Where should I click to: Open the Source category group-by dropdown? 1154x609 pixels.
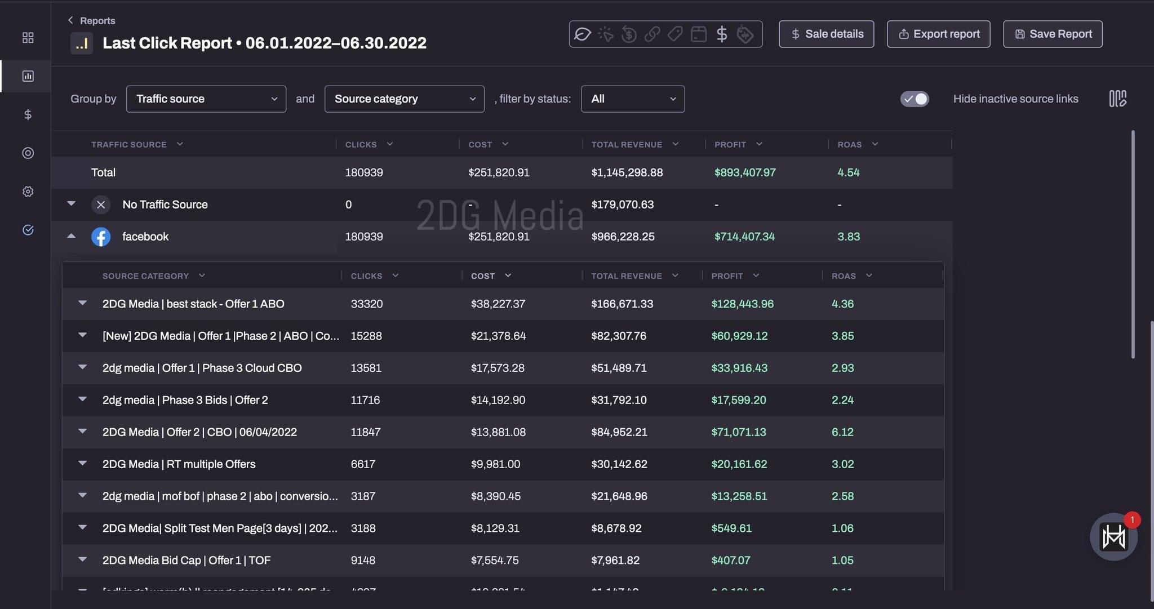[405, 99]
